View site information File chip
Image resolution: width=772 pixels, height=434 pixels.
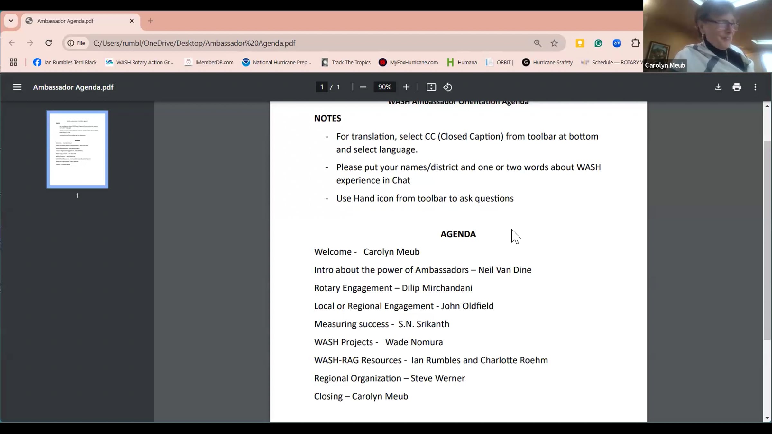click(77, 43)
